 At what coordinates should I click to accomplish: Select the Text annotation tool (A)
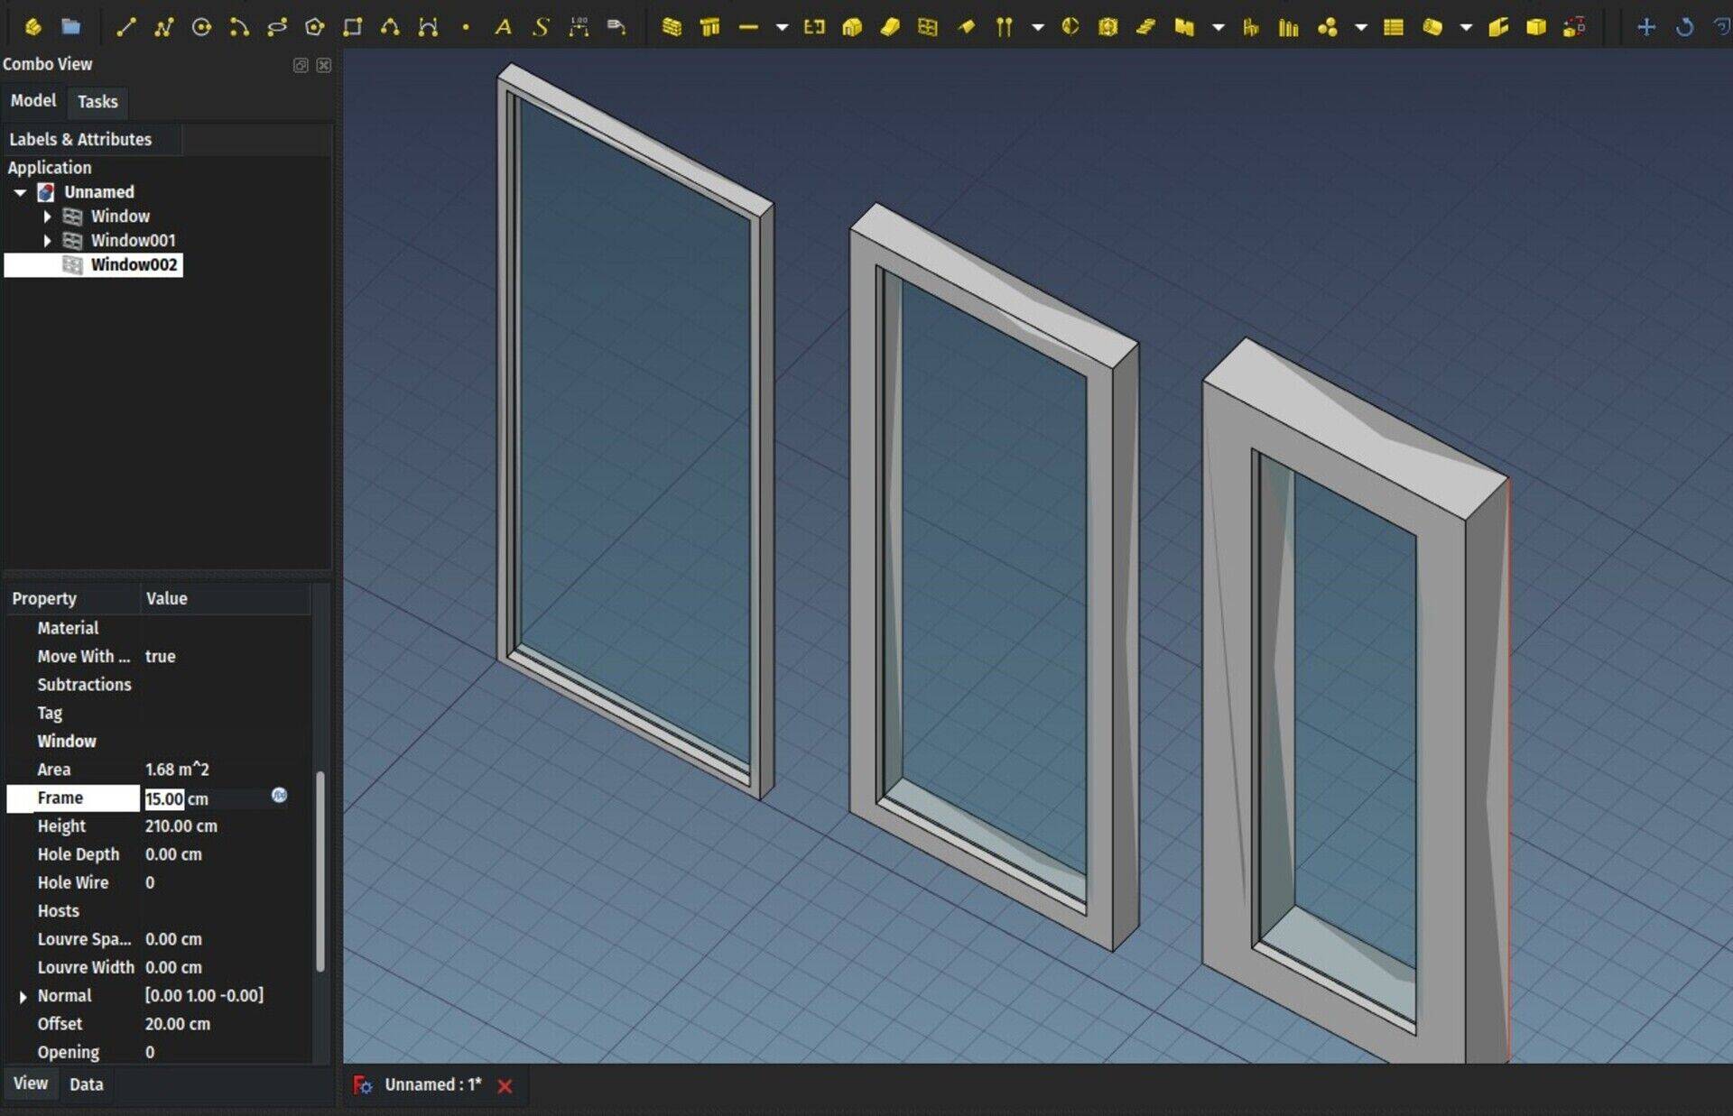(504, 27)
